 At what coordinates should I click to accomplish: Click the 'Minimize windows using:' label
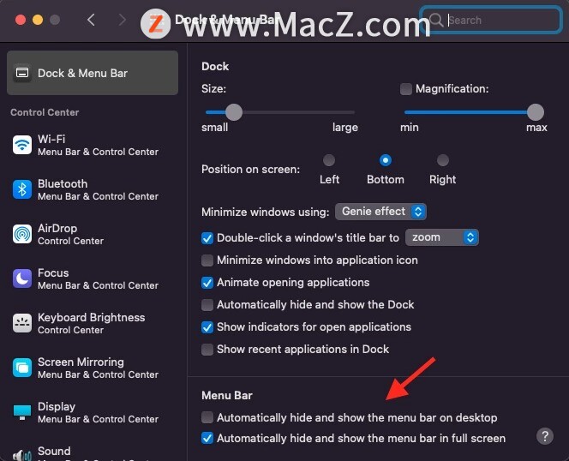(266, 212)
